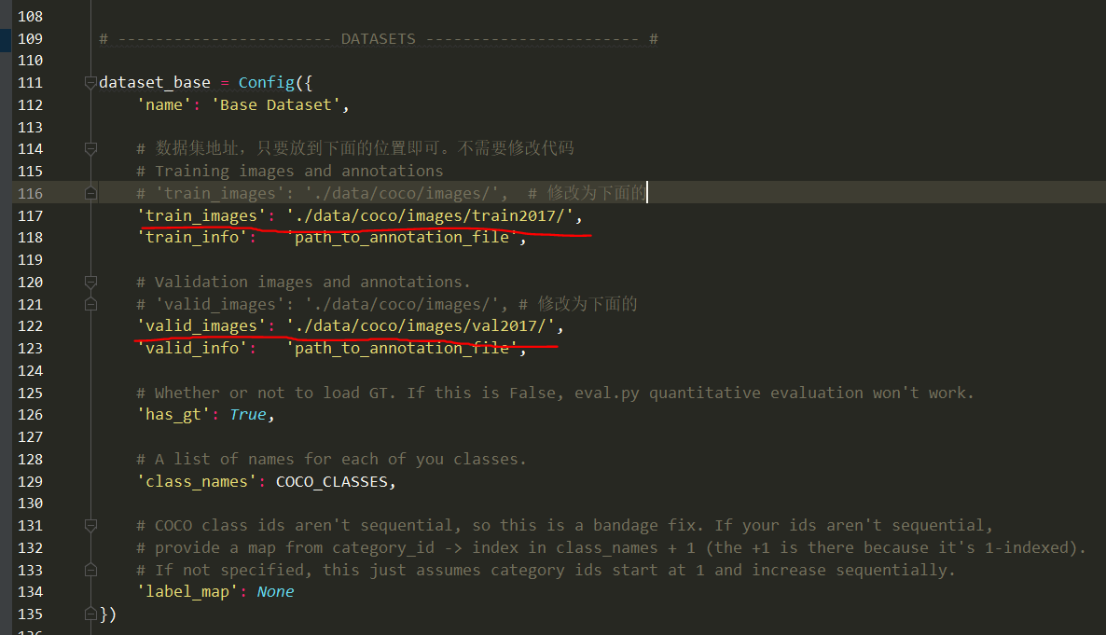Select line number 126 in the gutter

click(x=31, y=415)
